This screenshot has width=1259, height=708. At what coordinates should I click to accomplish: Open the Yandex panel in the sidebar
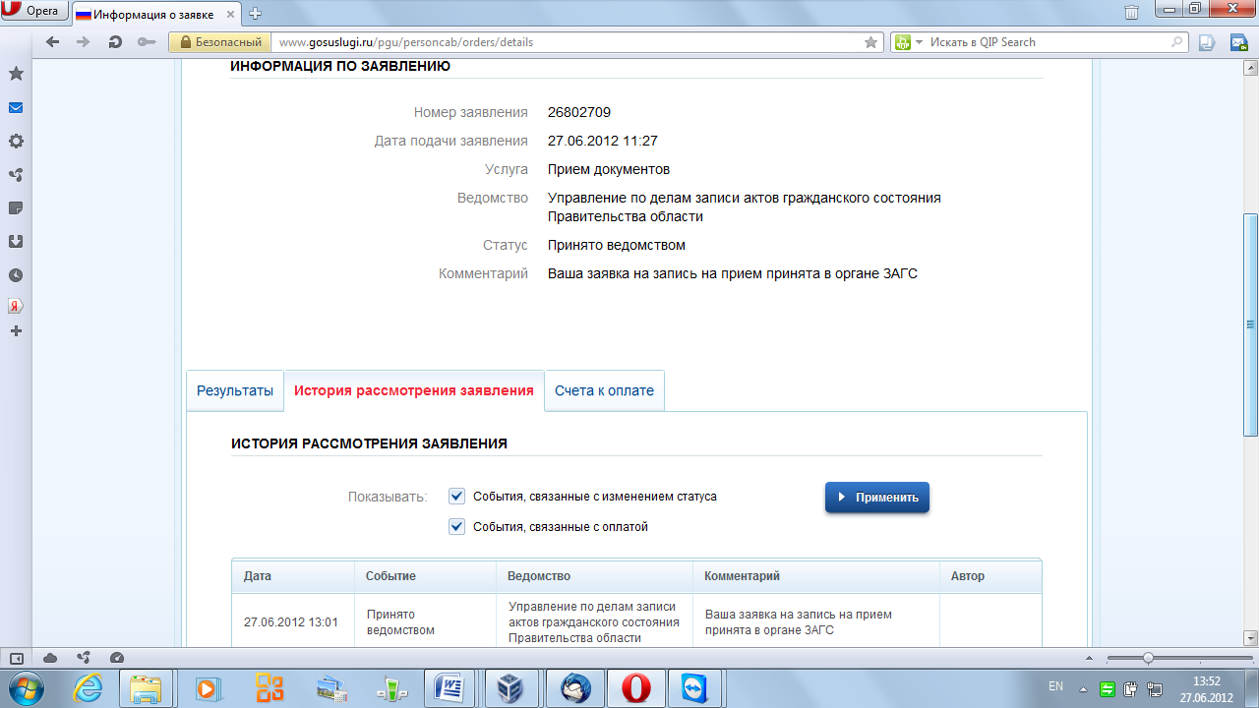[x=16, y=306]
